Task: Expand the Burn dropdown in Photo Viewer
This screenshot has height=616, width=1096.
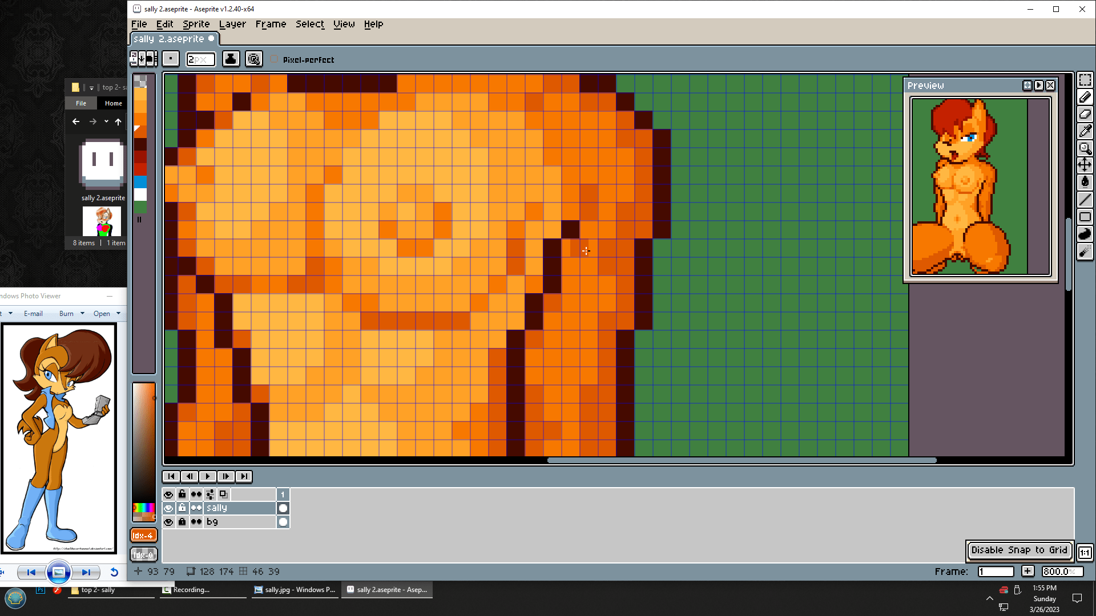Action: 82,313
